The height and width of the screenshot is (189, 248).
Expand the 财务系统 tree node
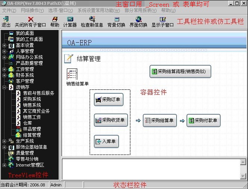click(x=4, y=75)
